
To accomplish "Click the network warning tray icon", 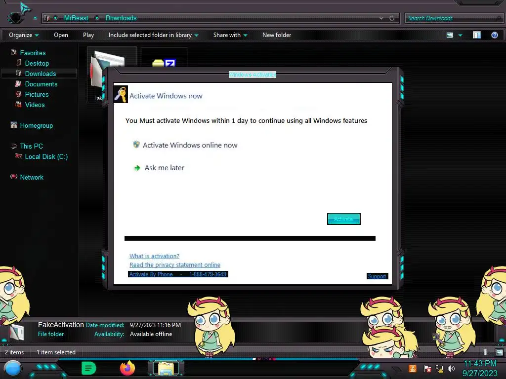I will [439, 369].
